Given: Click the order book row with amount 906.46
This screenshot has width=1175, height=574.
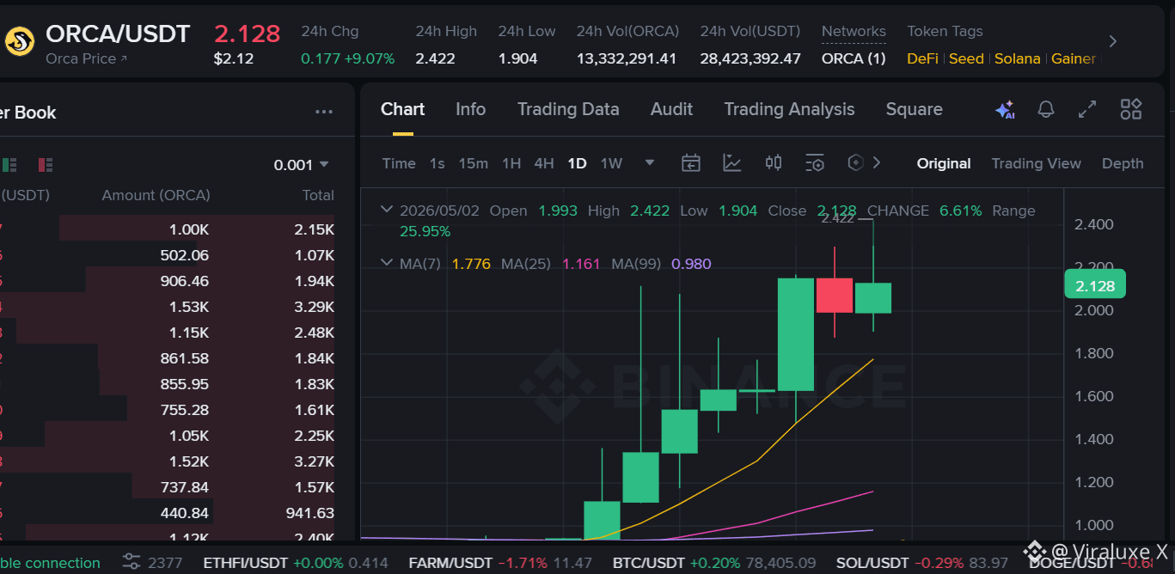Looking at the screenshot, I should coord(168,281).
